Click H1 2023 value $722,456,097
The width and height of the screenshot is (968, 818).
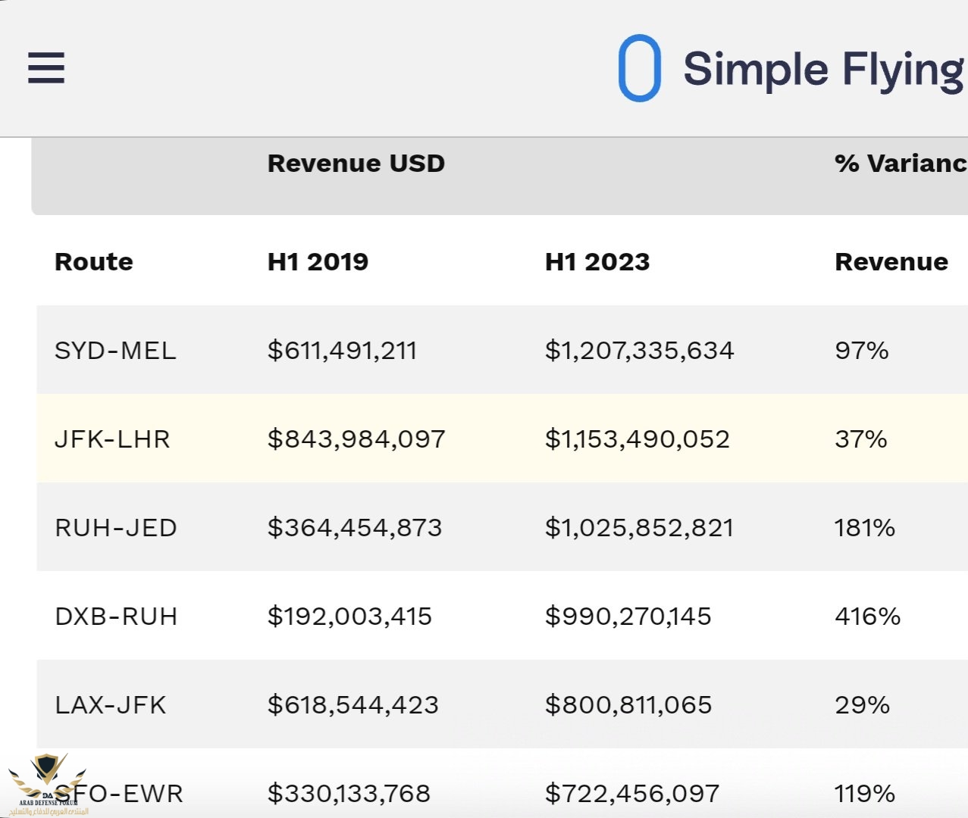(632, 794)
